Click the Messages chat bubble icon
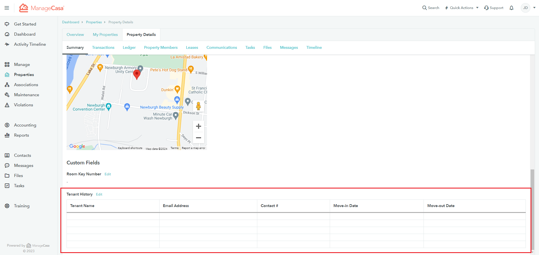Viewport: 539px width, 255px height. (7, 166)
